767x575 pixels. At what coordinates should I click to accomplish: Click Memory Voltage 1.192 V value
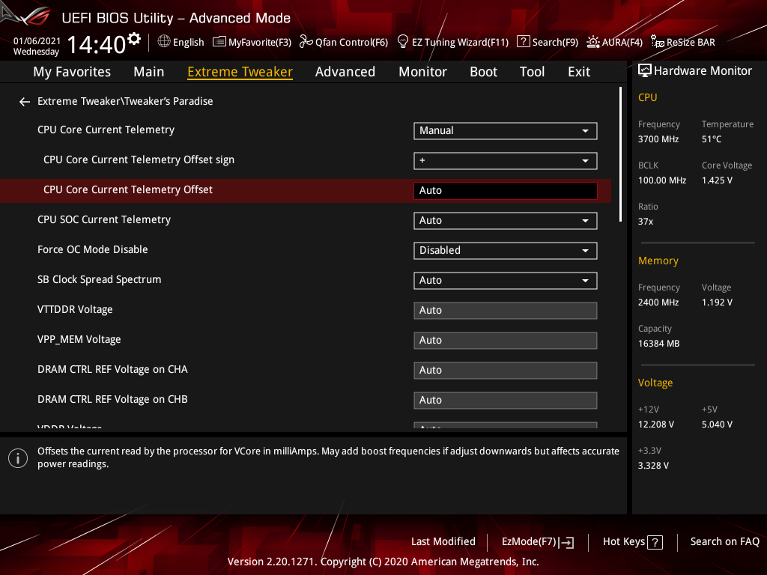tap(717, 302)
